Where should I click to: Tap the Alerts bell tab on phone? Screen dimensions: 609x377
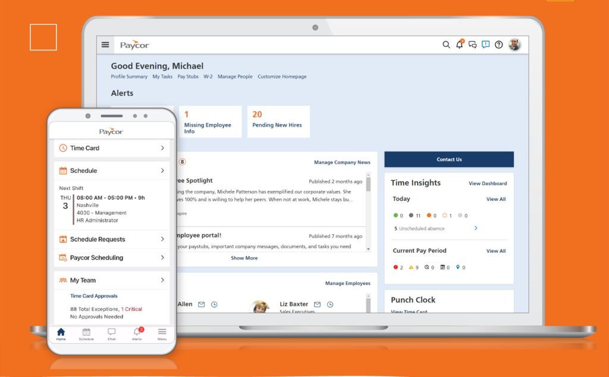click(x=137, y=334)
